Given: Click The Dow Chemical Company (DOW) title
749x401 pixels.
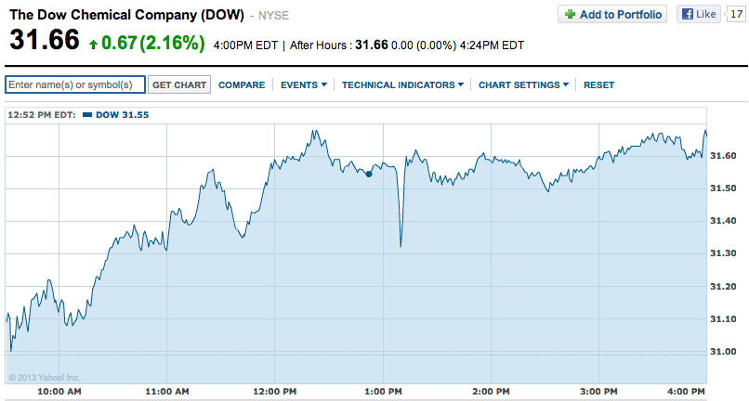Looking at the screenshot, I should (x=126, y=15).
